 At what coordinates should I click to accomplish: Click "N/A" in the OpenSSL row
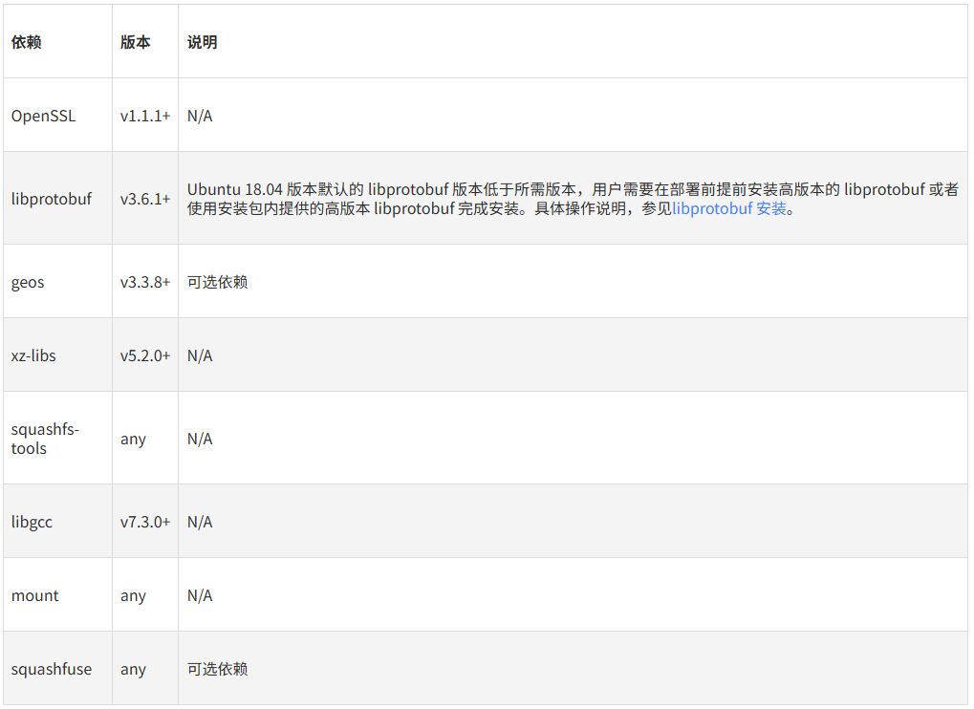pos(200,117)
